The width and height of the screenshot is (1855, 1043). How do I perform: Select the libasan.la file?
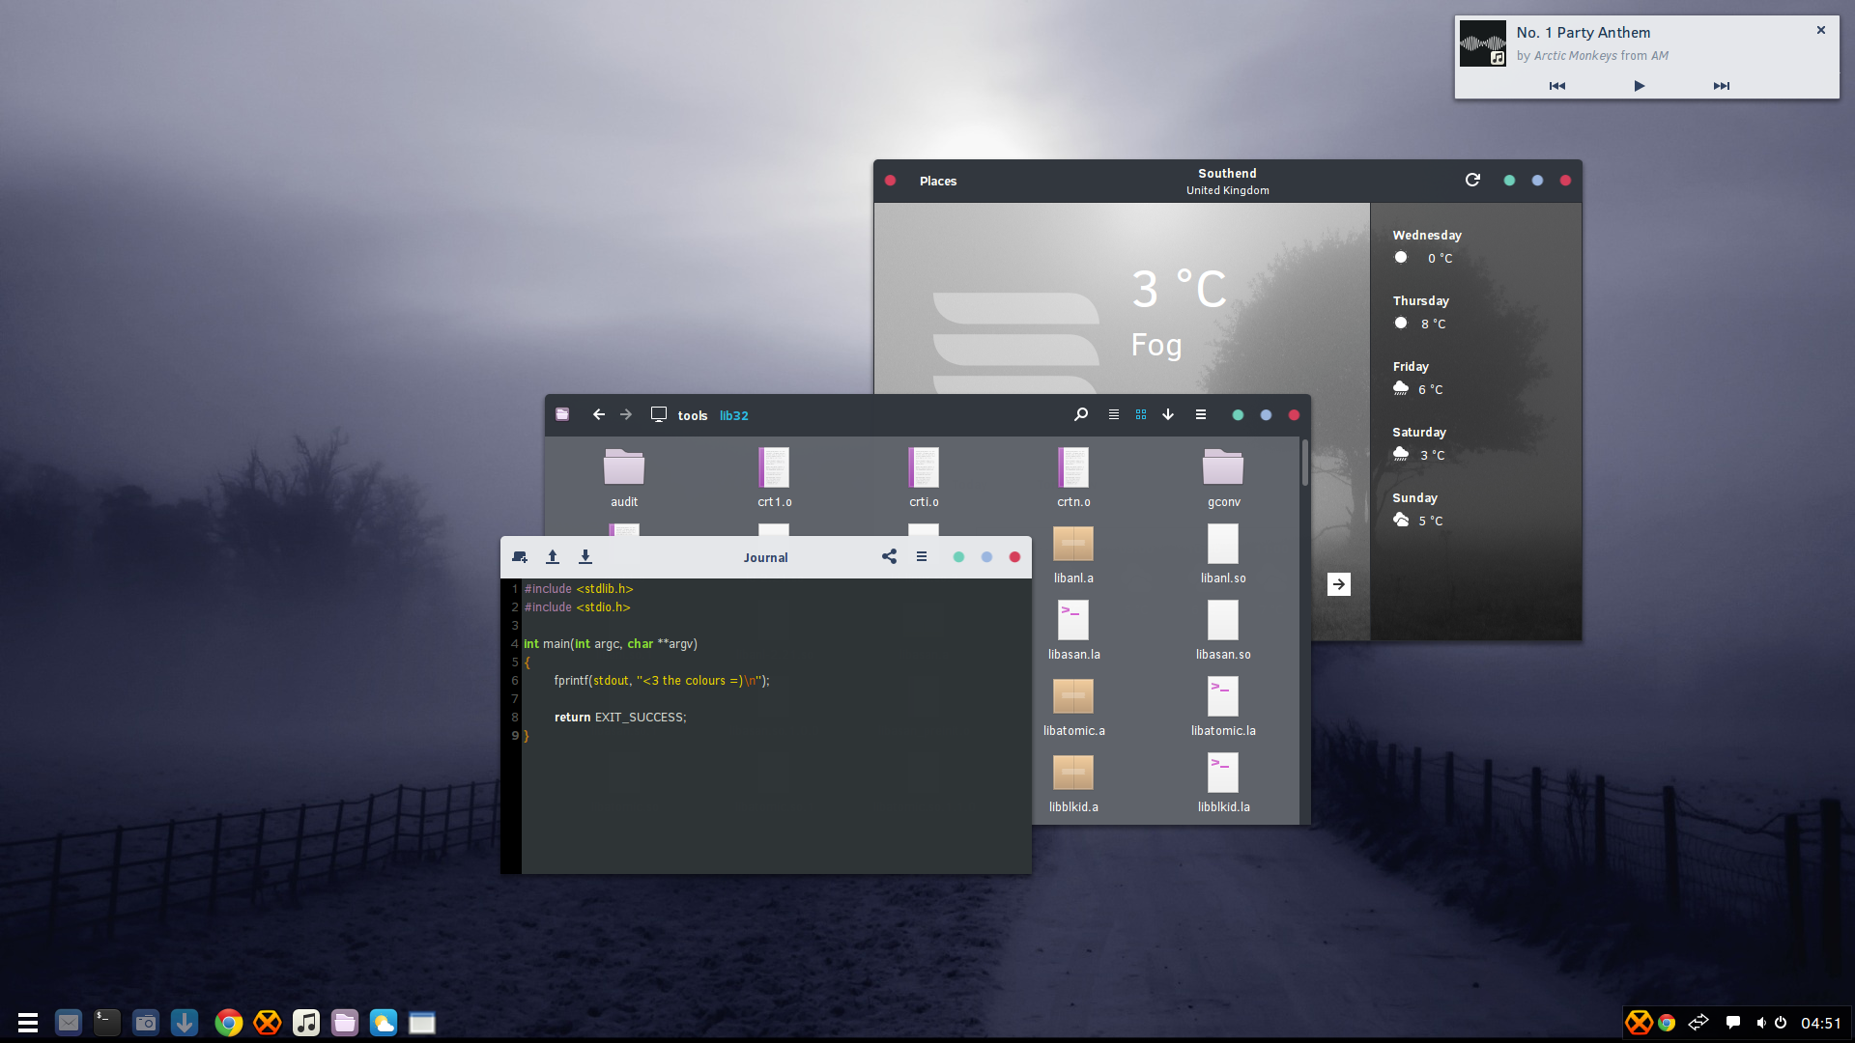click(1073, 631)
